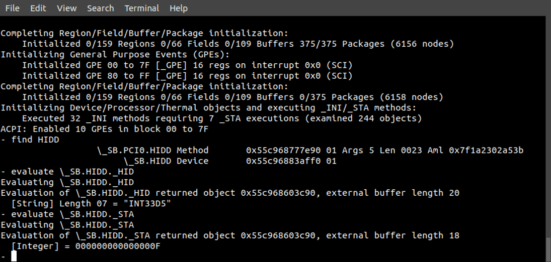The height and width of the screenshot is (262, 551).
Task: Open the File menu
Action: [x=12, y=8]
